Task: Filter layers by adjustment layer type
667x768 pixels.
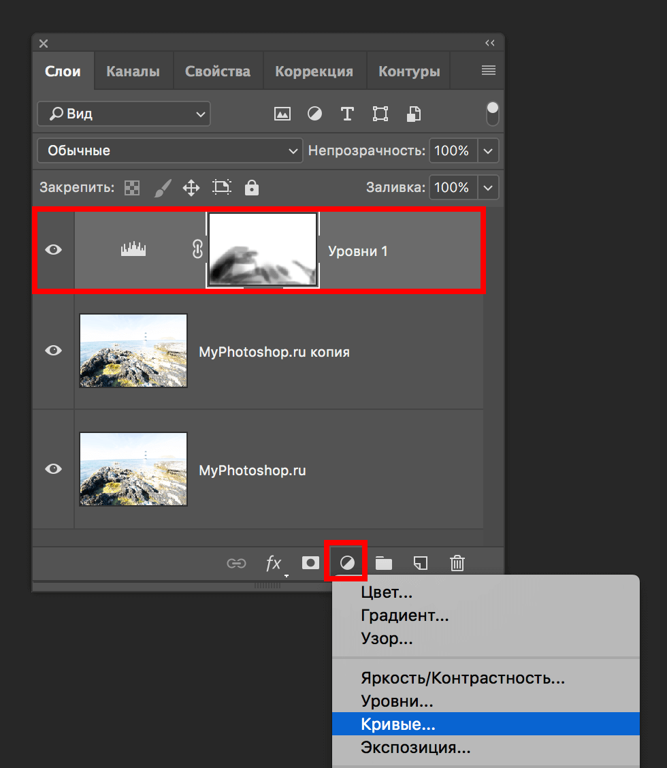Action: pos(315,114)
